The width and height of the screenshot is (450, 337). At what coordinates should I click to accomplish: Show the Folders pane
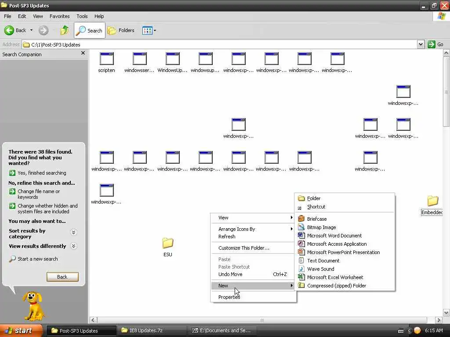tap(121, 30)
